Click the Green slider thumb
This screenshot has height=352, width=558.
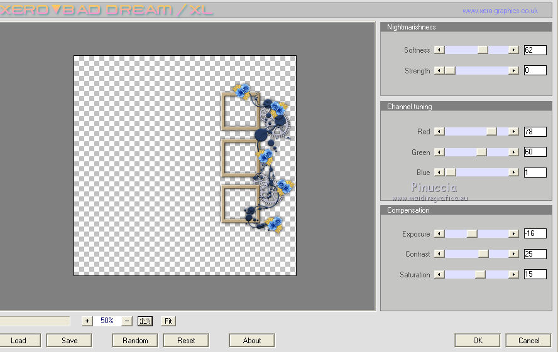[x=481, y=152]
